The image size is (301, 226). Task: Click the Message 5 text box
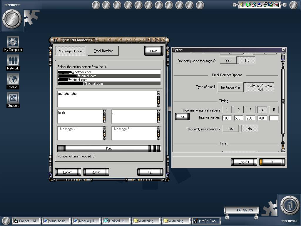click(134, 133)
